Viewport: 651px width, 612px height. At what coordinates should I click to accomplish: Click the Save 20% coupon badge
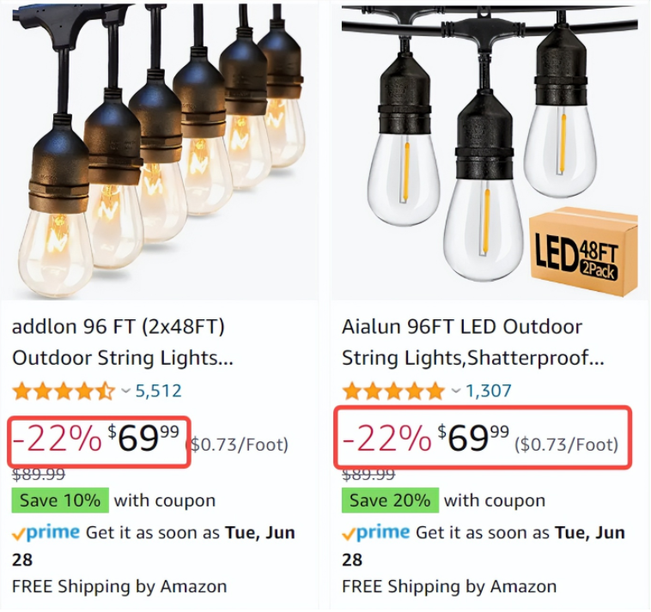tap(390, 500)
